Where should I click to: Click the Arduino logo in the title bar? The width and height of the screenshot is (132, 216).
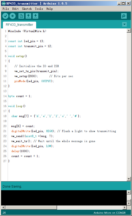click(4, 3)
